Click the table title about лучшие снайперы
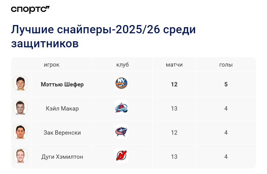Image resolution: width=267 pixels, height=174 pixels. tap(103, 36)
